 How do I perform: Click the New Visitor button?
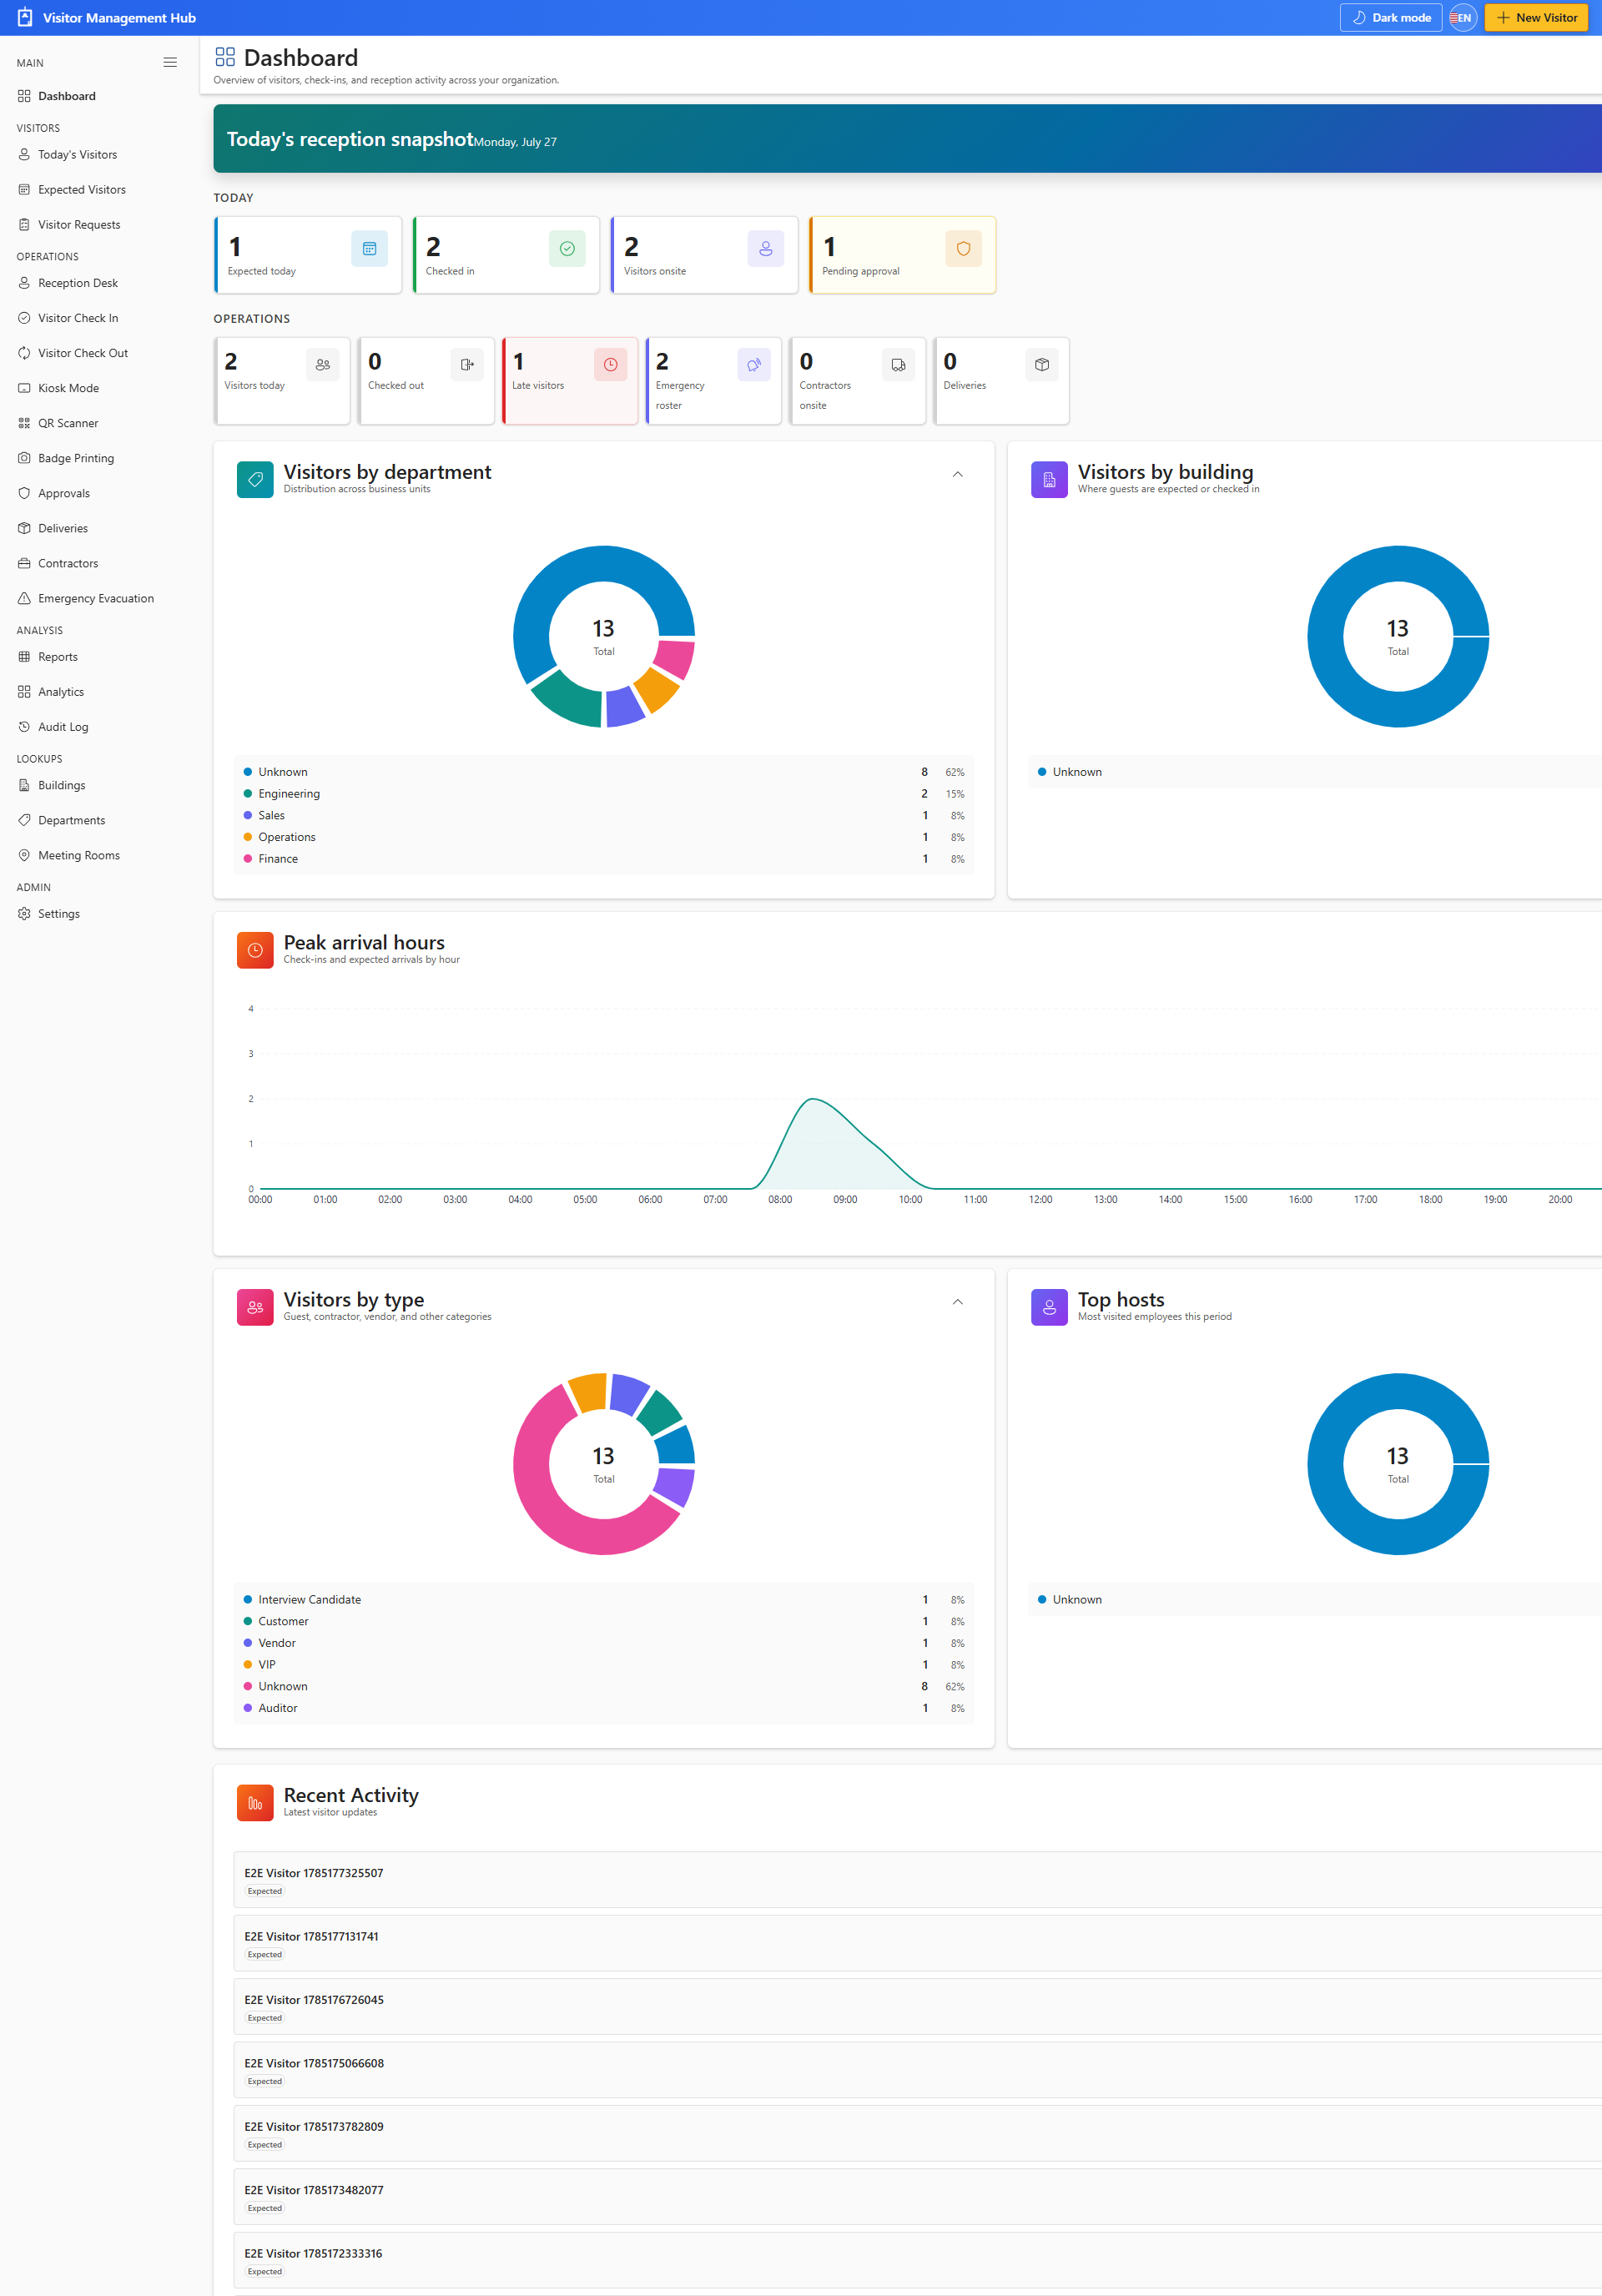(1536, 18)
